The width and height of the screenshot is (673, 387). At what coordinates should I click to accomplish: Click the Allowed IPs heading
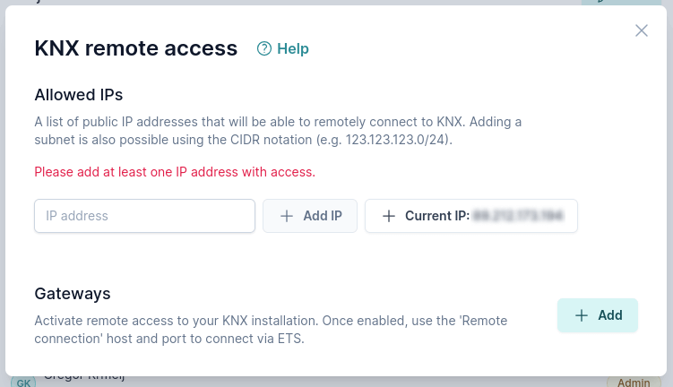pos(79,94)
